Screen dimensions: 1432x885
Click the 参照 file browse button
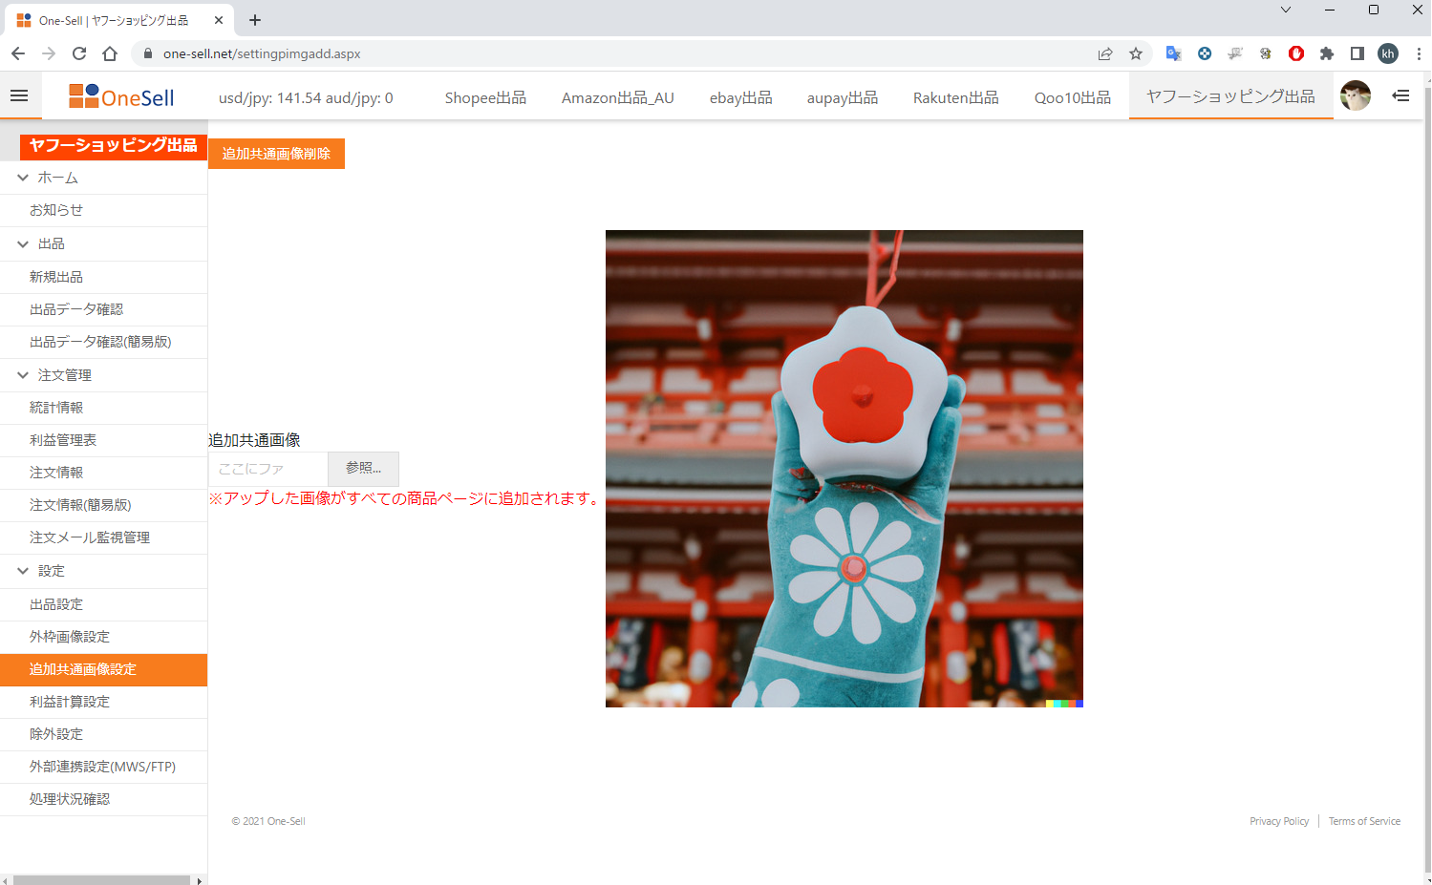(x=363, y=469)
